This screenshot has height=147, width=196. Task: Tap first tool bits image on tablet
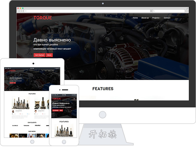[21, 103]
